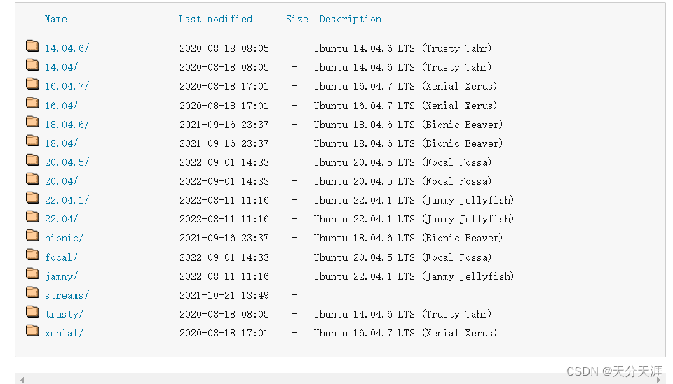Click the folder icon for 18.04.6/
This screenshot has width=673, height=384.
[x=33, y=122]
